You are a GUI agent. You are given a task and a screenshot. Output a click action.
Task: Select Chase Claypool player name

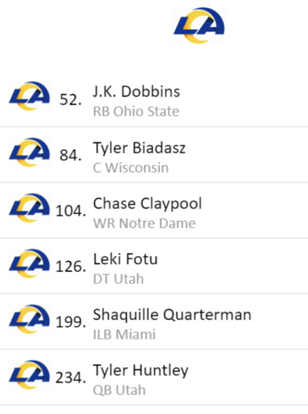[147, 204]
